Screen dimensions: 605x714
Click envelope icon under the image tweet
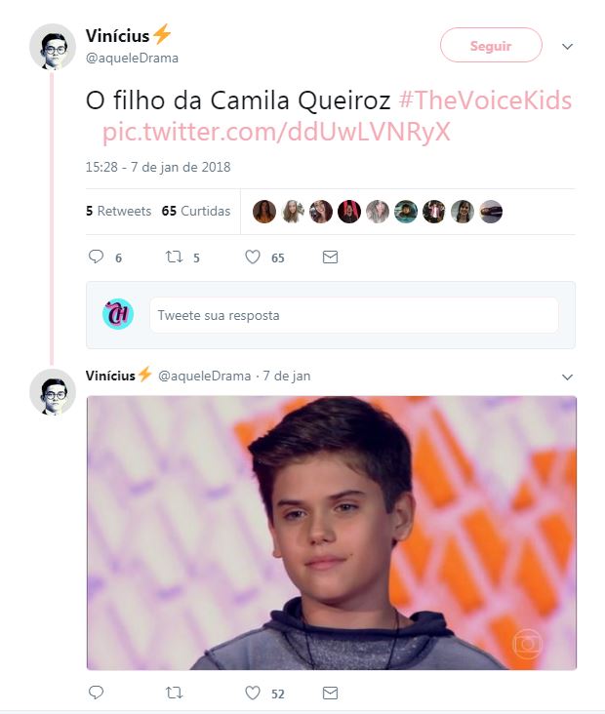point(330,694)
